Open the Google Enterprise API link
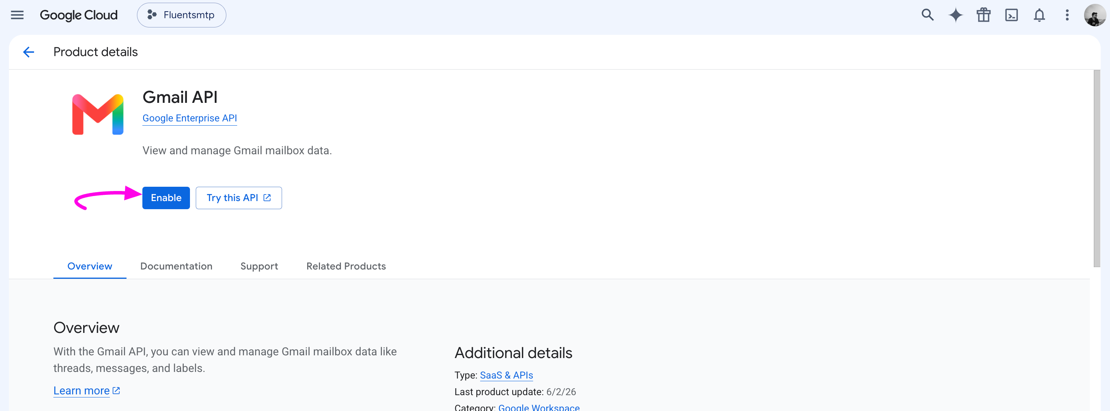Screen dimensions: 1110x411 pos(190,118)
